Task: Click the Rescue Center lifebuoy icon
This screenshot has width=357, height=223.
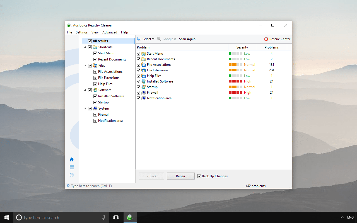Action: coord(266,39)
